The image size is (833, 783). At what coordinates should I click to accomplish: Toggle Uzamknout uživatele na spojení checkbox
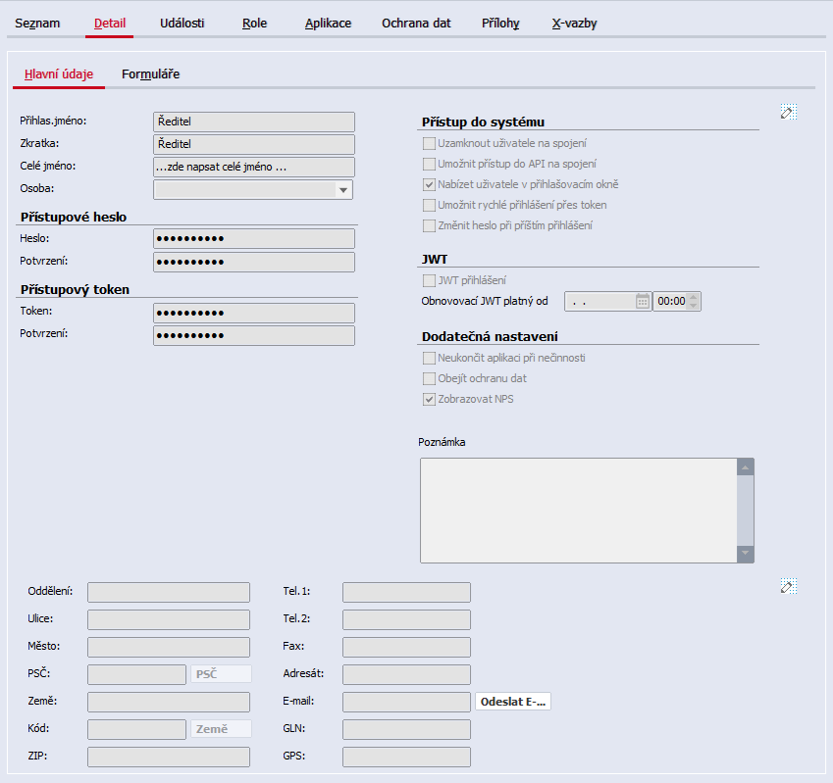coord(429,144)
